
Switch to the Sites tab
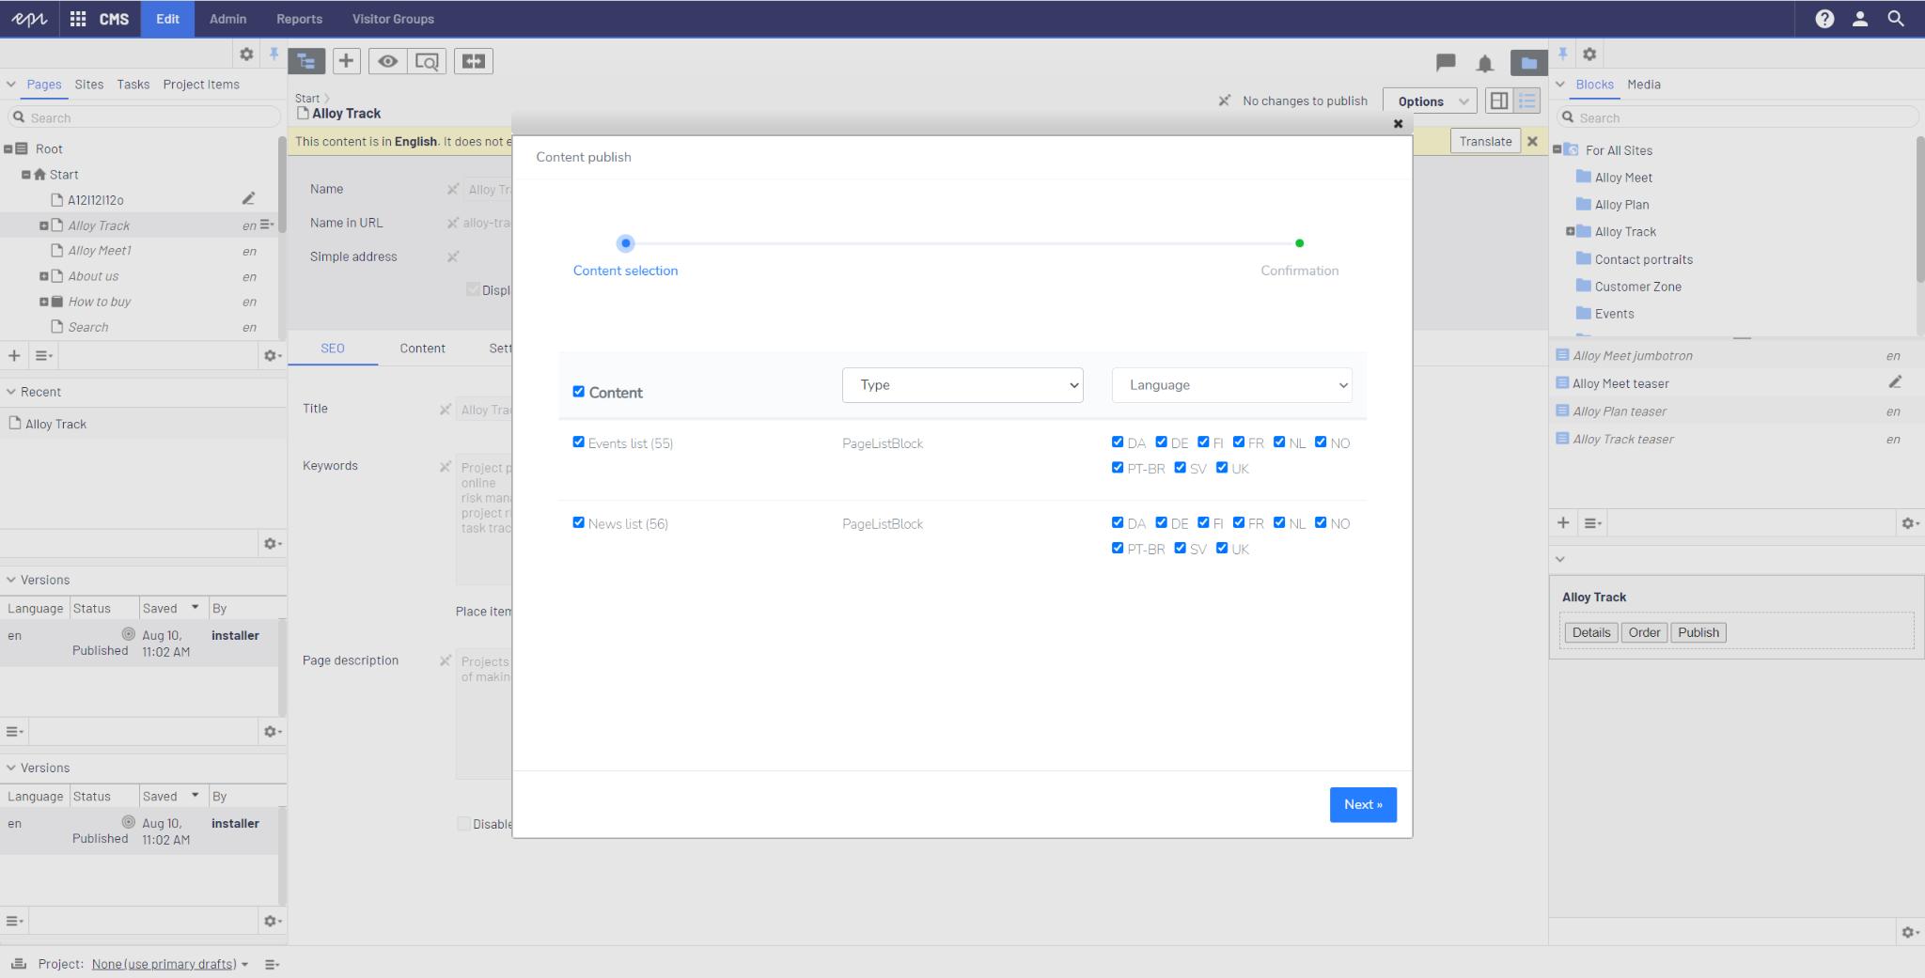tap(89, 85)
